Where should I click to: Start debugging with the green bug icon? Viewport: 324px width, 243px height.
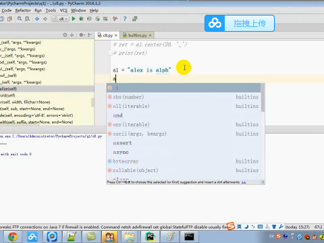[x=81, y=19]
